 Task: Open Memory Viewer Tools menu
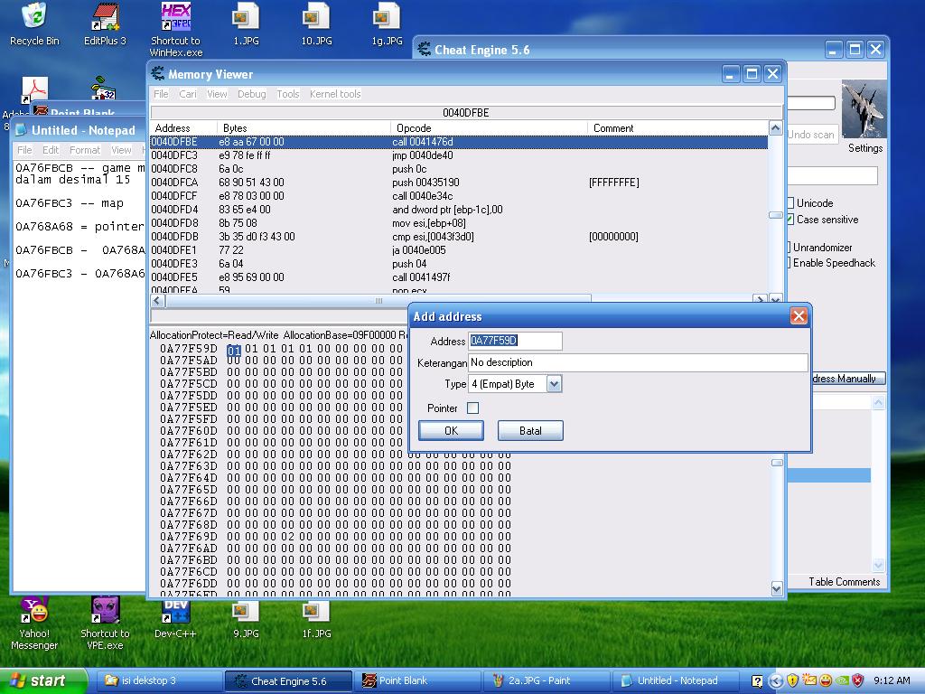(x=288, y=94)
